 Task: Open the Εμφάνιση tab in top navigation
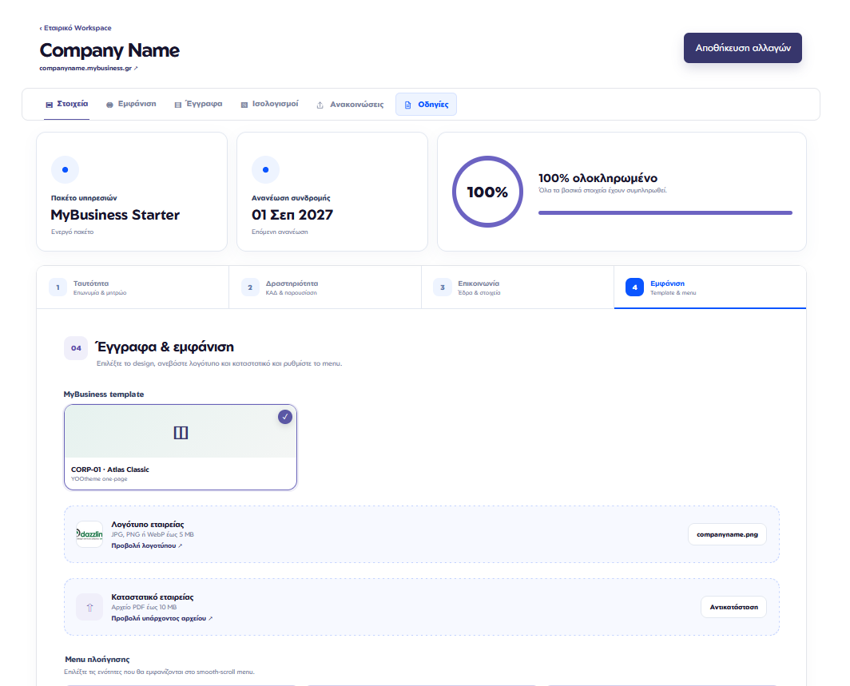tap(131, 104)
